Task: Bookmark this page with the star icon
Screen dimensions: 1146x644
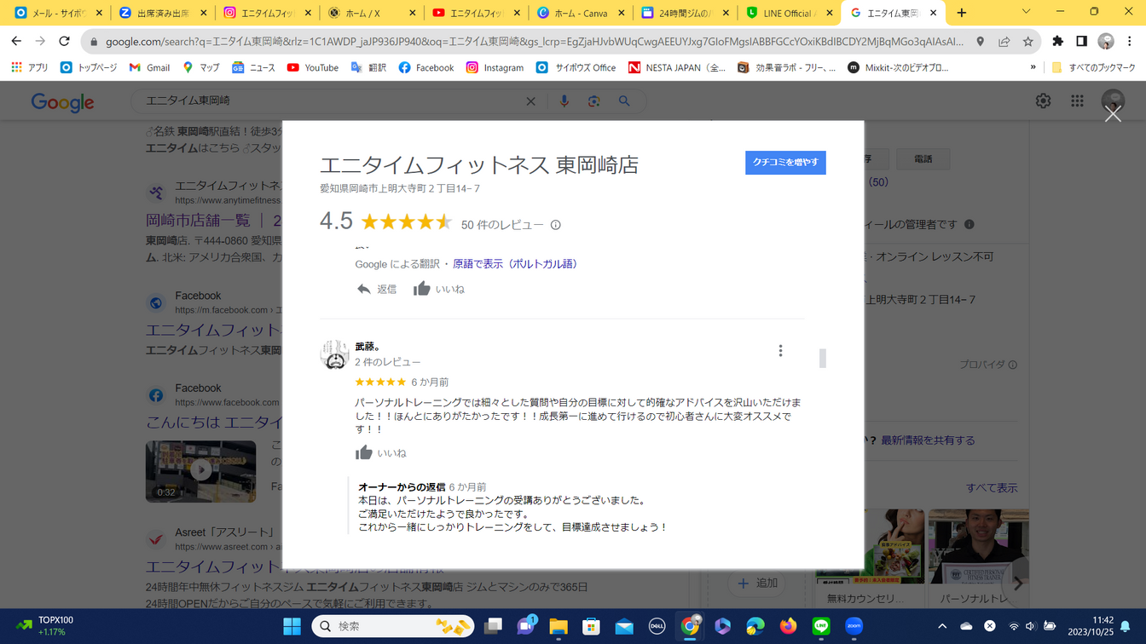Action: click(x=1028, y=41)
